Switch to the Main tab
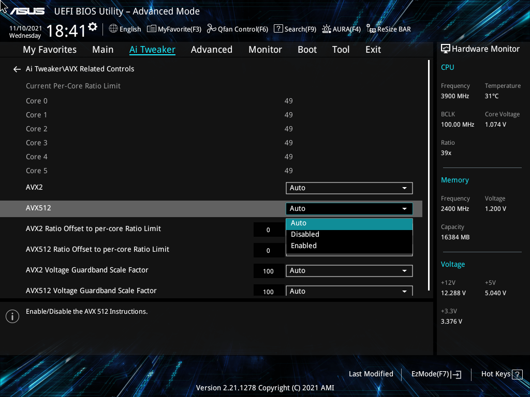Screen dimensions: 530x397 tap(103, 50)
